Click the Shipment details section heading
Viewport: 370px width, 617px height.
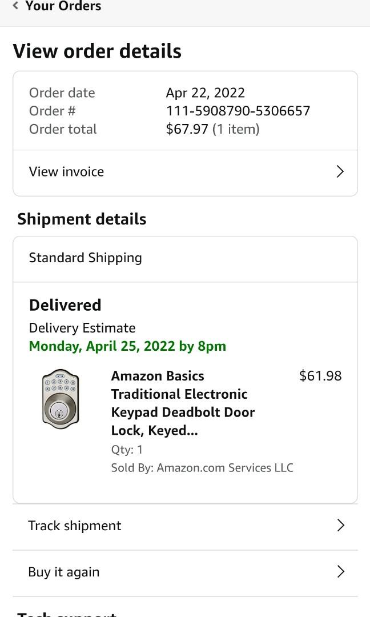point(82,218)
